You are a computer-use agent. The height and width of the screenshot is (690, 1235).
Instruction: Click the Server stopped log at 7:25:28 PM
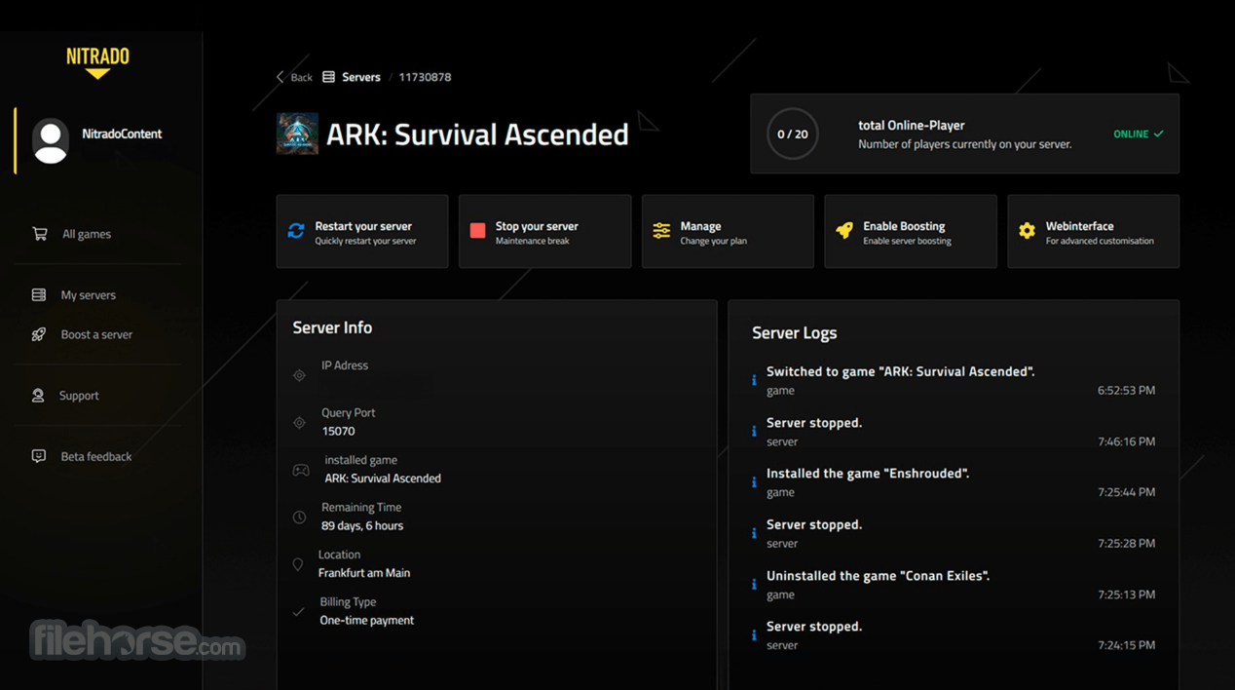[954, 533]
